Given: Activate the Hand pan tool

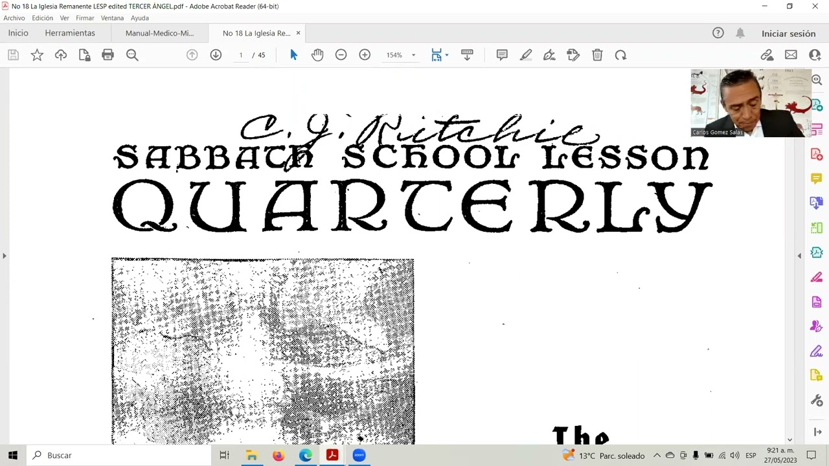Looking at the screenshot, I should tap(317, 55).
